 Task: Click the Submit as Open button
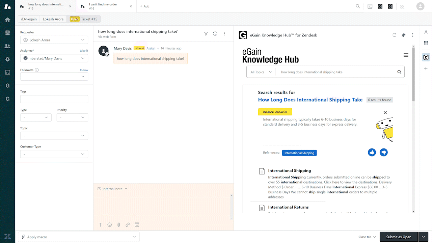pyautogui.click(x=399, y=237)
